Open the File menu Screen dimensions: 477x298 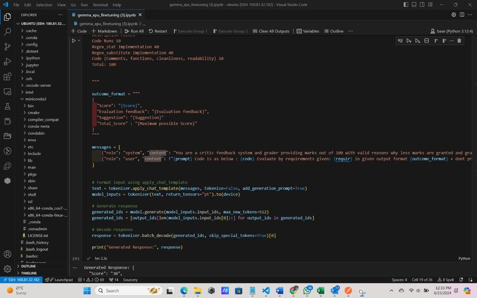[17, 5]
